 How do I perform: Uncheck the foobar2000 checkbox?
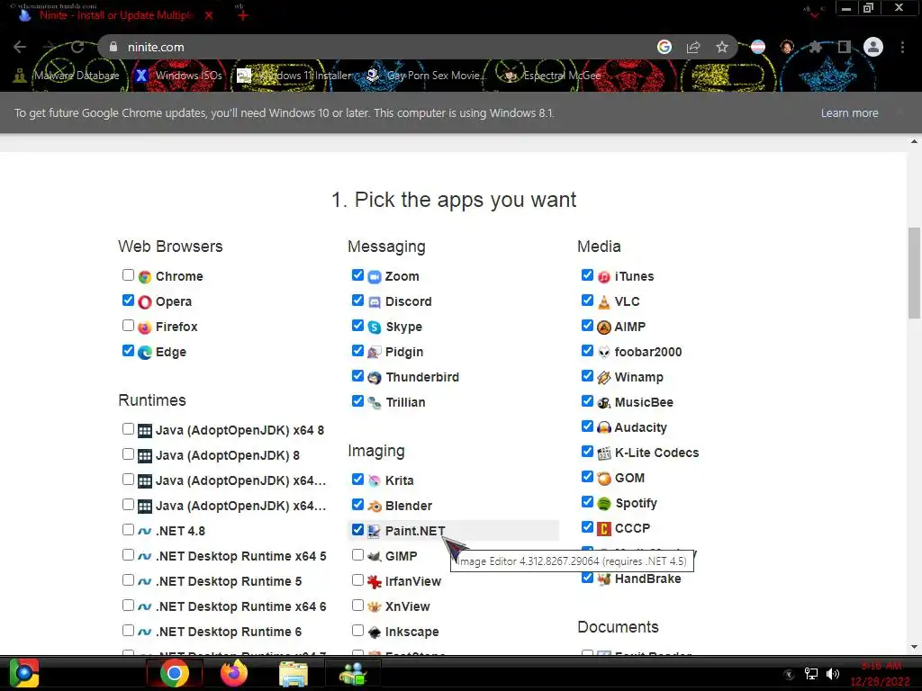tap(587, 351)
